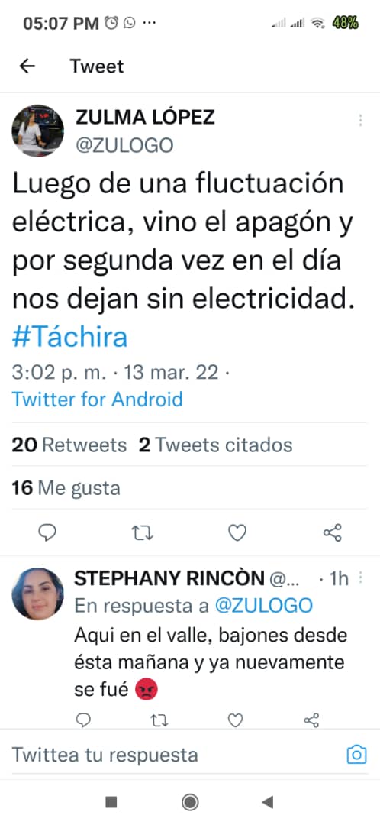The height and width of the screenshot is (825, 380).
Task: Show the 16 Me gusta list
Action: (x=66, y=488)
